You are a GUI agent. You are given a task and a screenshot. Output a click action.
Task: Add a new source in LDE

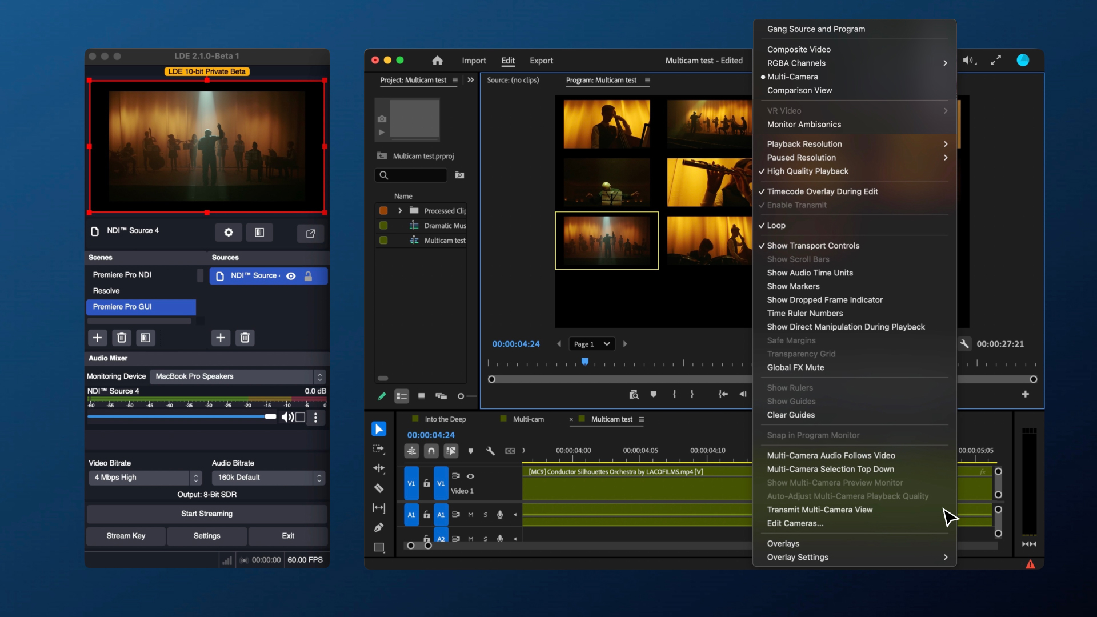221,338
